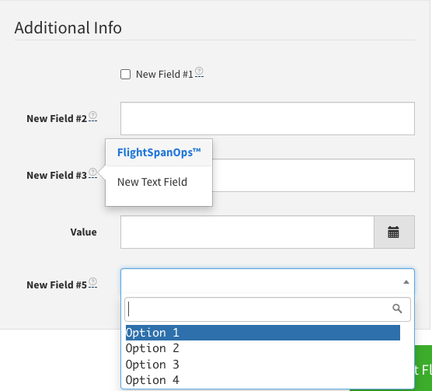
Task: Click the Value date input field
Action: (247, 232)
